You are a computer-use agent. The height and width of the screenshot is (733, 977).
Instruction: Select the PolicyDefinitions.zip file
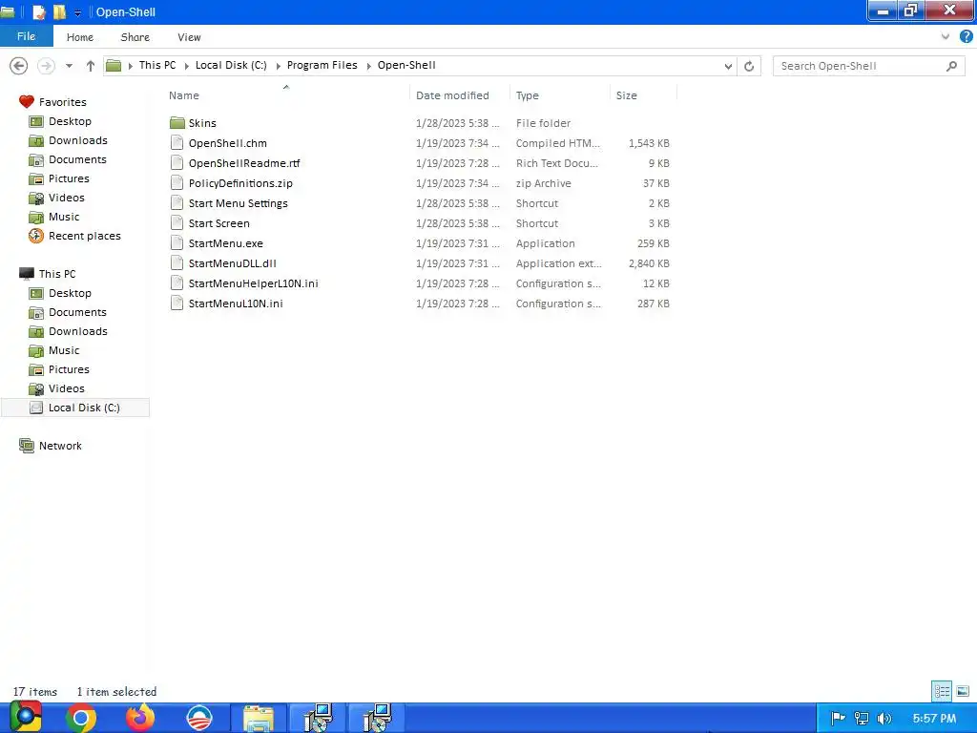(x=239, y=182)
